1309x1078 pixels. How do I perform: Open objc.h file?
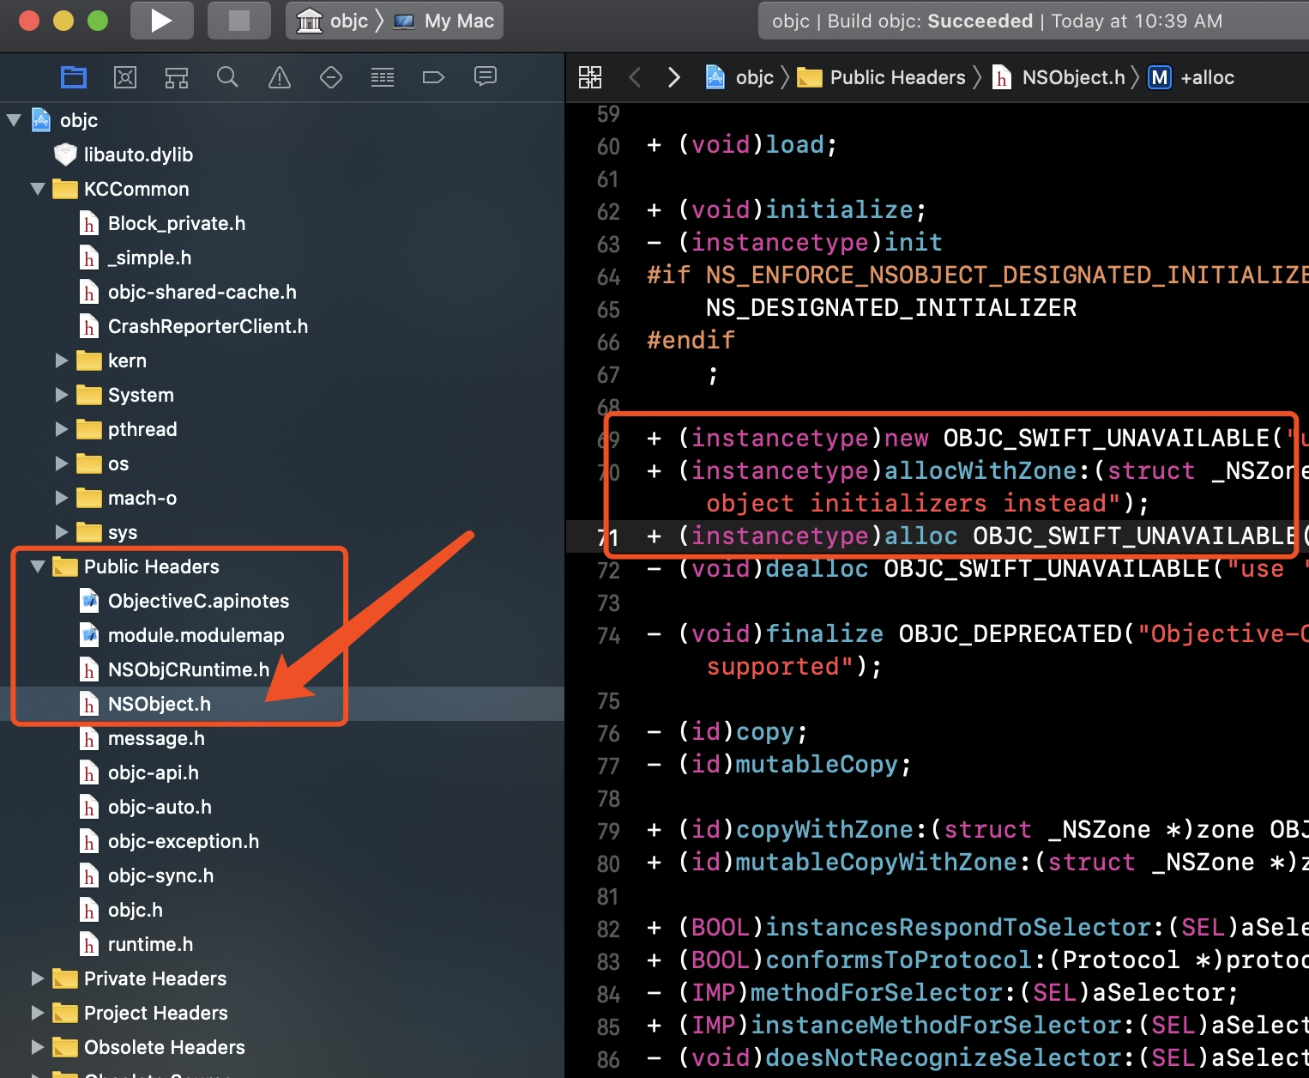click(282, 910)
